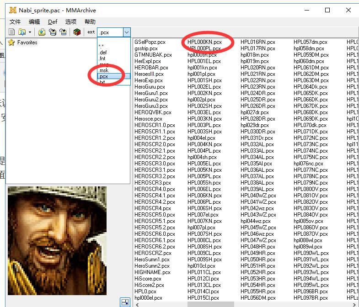Select file HPL056DM.pcx

coord(258,298)
